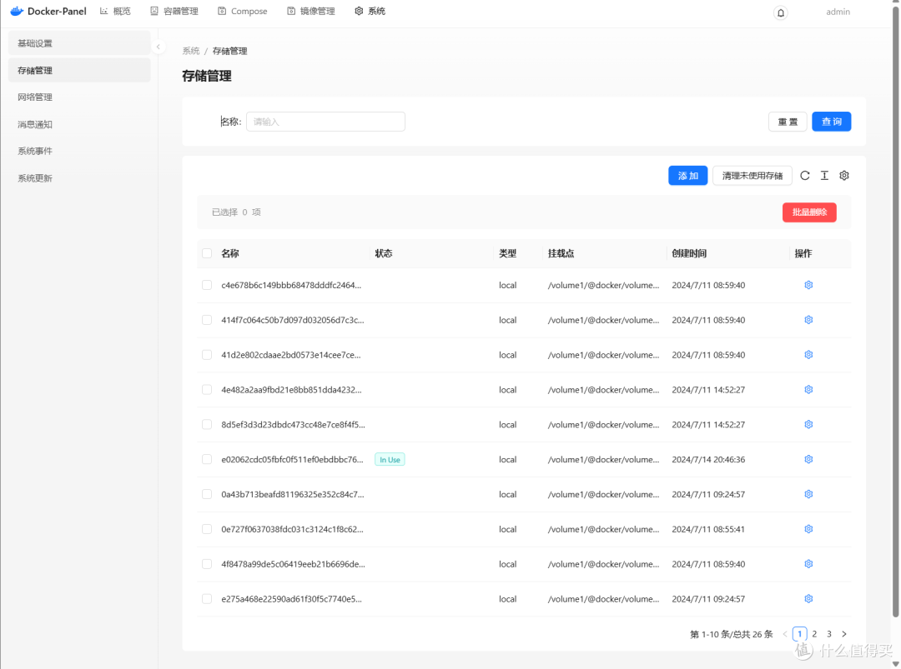The height and width of the screenshot is (669, 901).
Task: Adjust table row density icon
Action: pyautogui.click(x=824, y=175)
